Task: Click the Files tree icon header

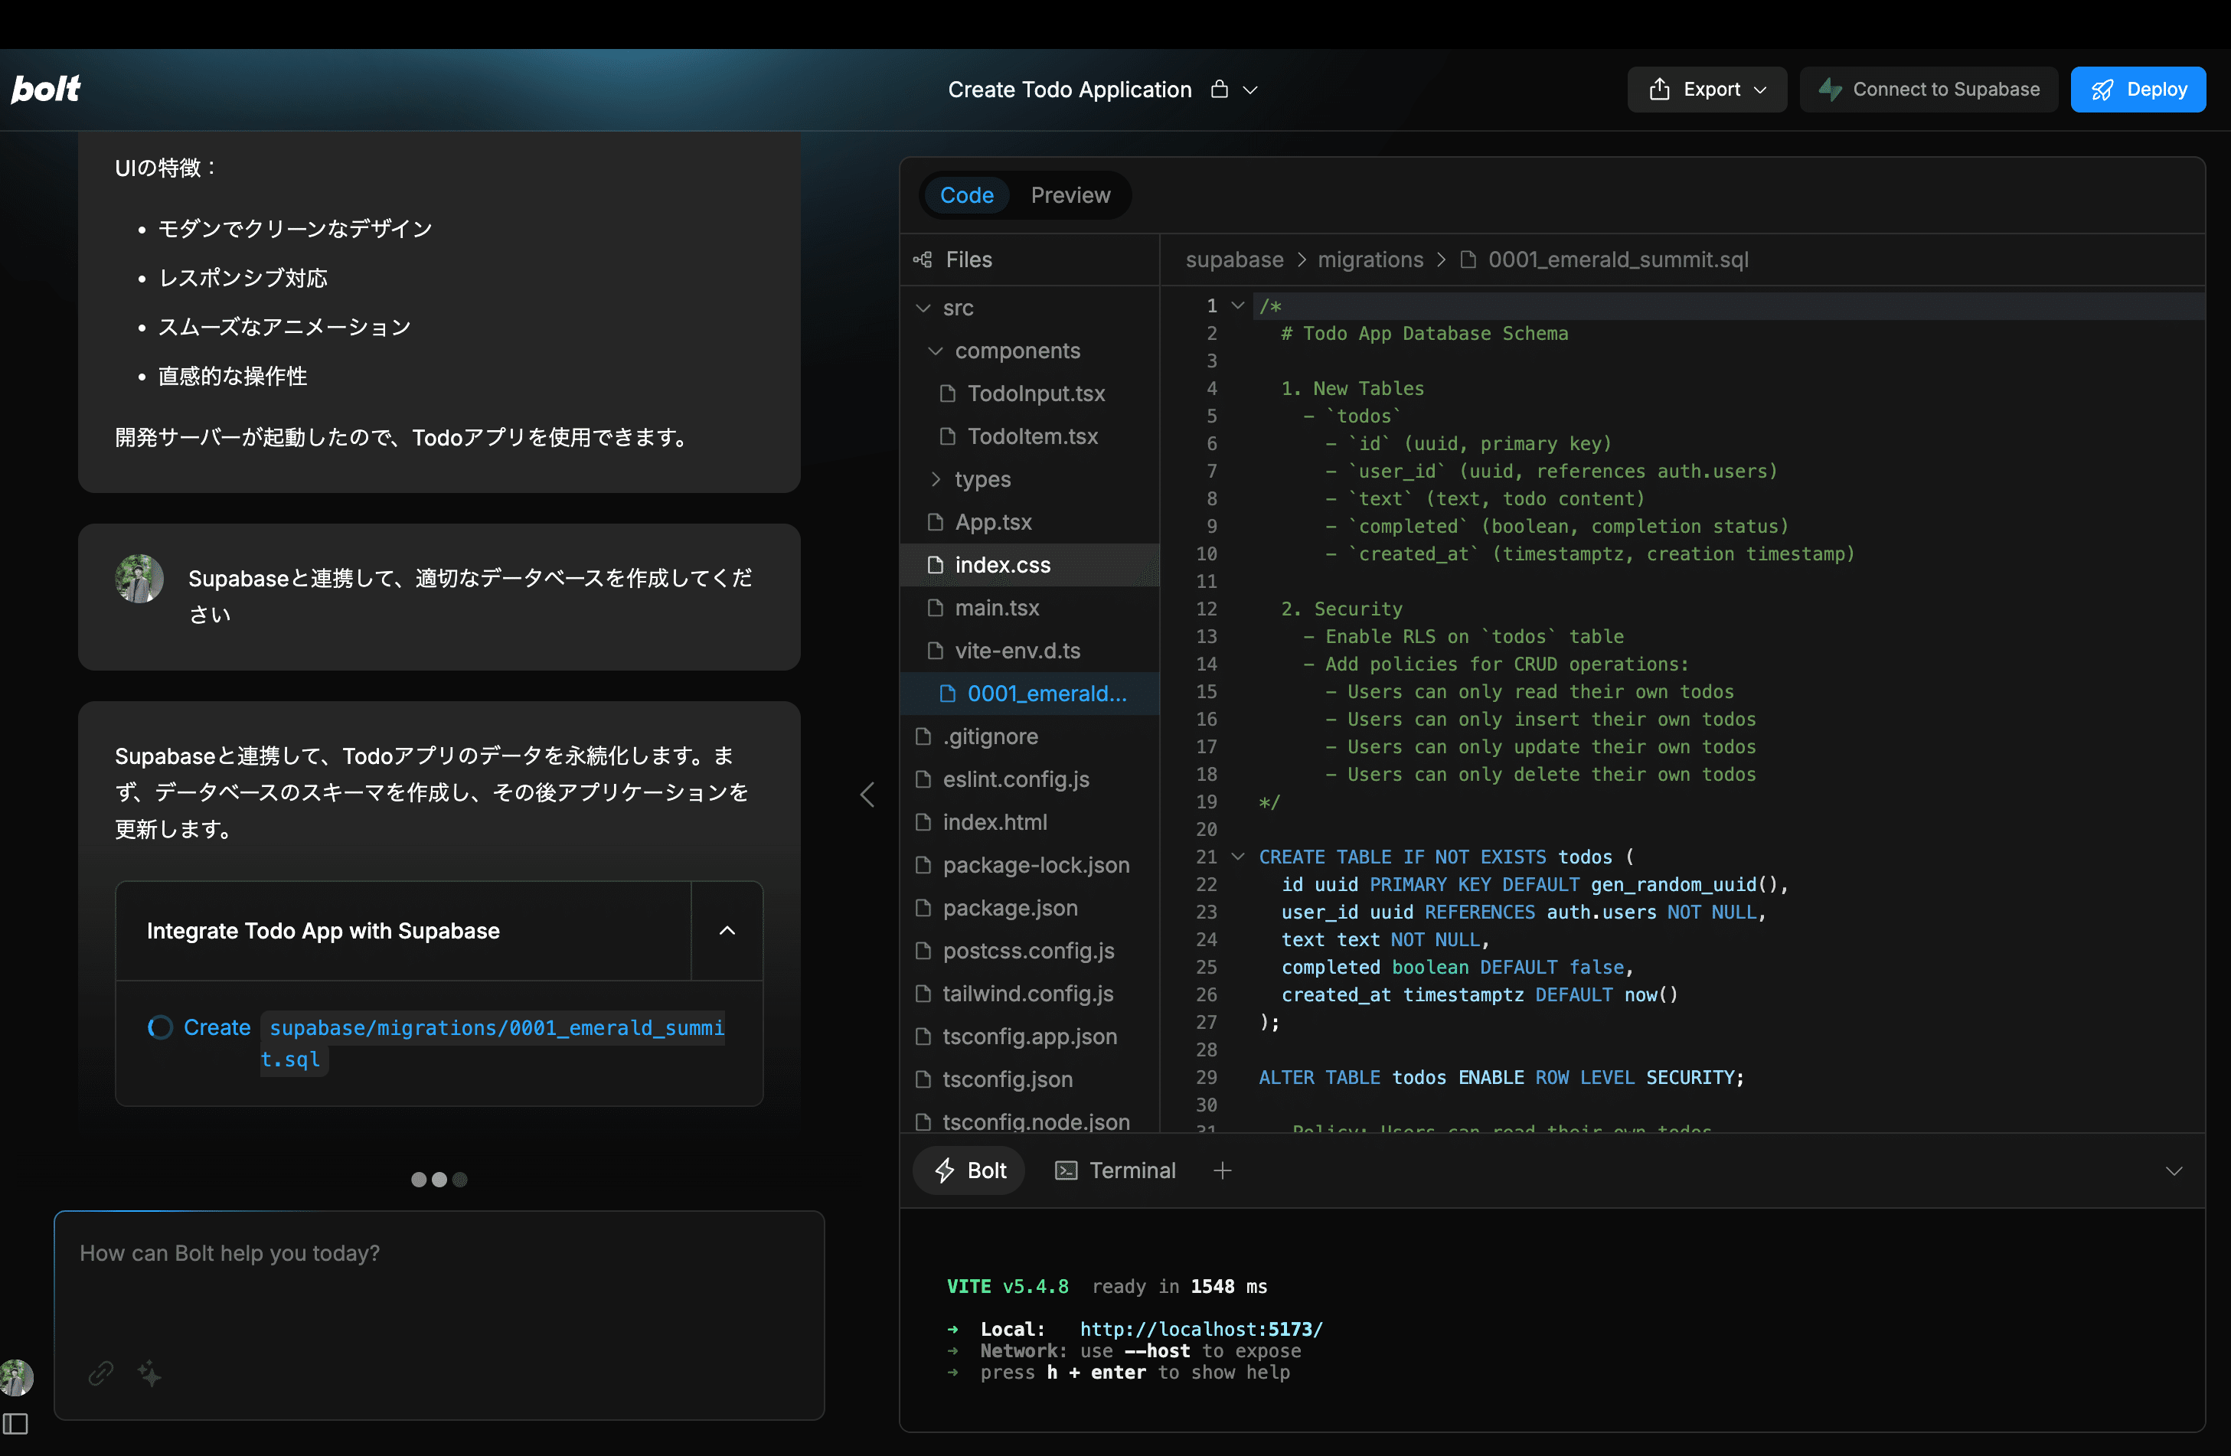Action: pos(923,260)
